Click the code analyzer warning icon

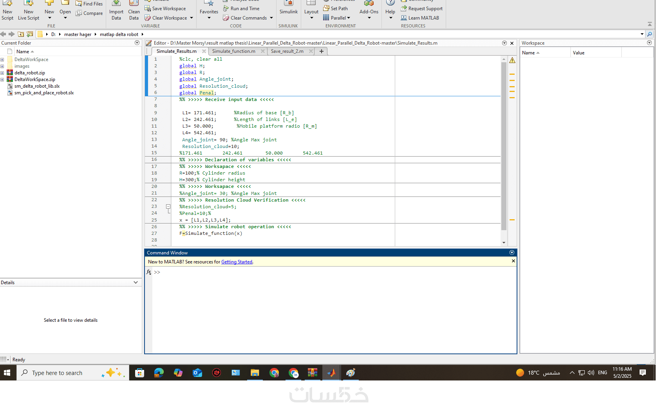coord(512,60)
